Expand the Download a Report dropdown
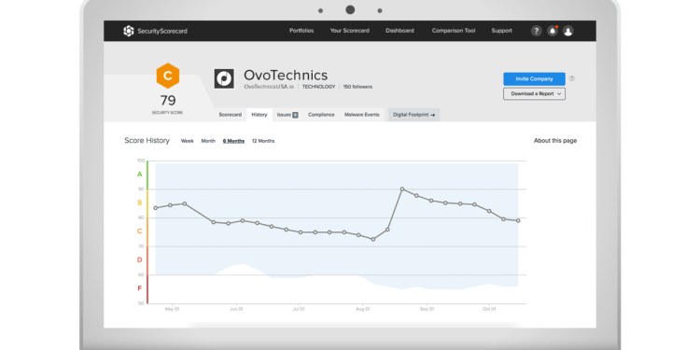The image size is (700, 350). tap(535, 93)
